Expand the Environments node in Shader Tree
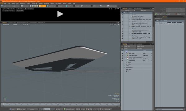 pyautogui.click(x=124, y=68)
